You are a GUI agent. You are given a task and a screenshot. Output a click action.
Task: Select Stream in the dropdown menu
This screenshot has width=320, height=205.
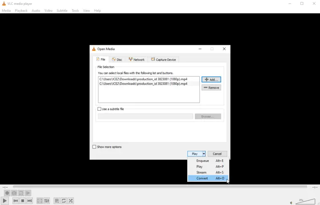(208, 173)
